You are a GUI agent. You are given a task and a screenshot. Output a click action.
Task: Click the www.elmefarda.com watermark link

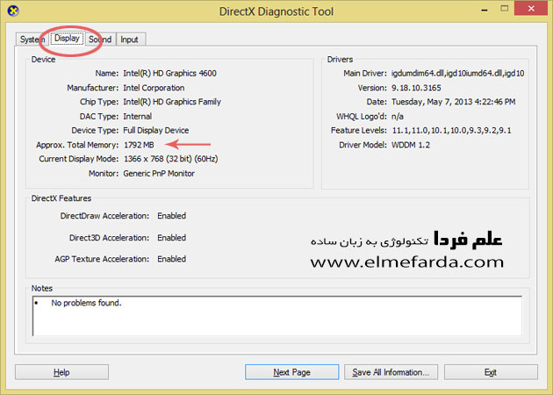coord(406,262)
